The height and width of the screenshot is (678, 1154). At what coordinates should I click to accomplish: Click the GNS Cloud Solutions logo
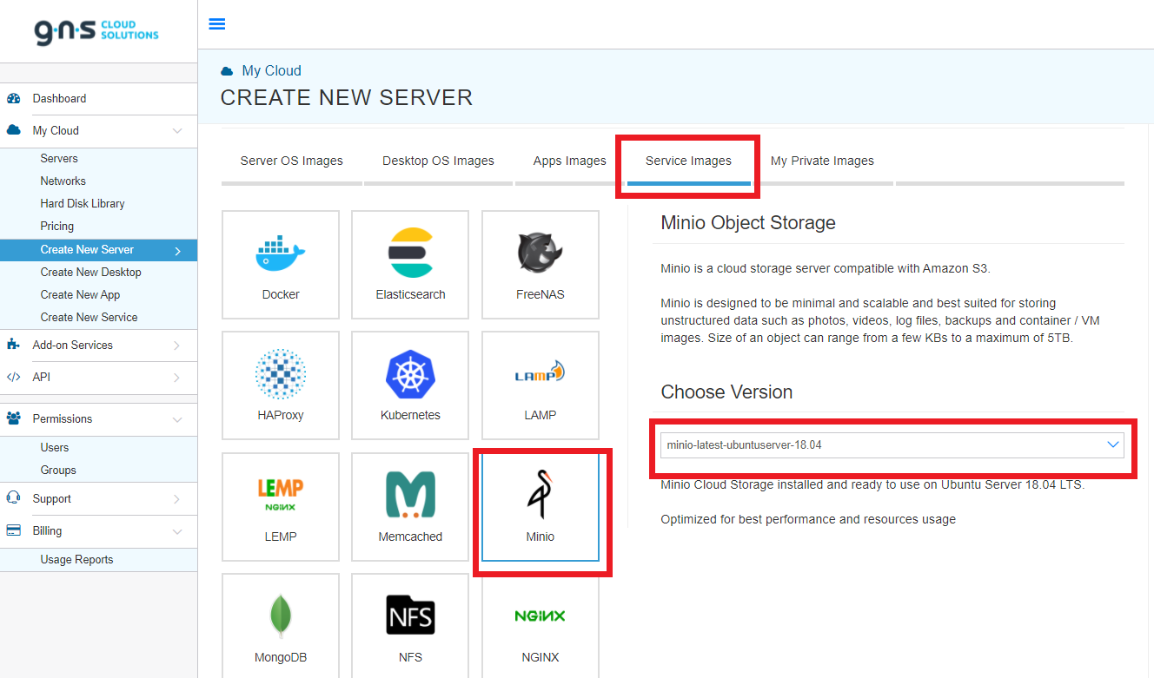point(96,32)
